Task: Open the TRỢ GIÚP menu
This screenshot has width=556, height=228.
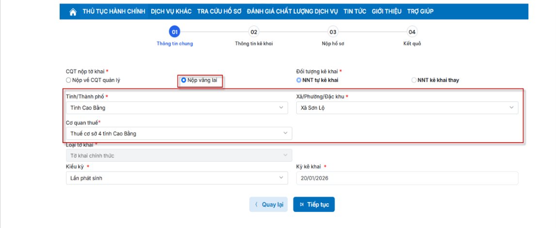Action: coord(420,12)
